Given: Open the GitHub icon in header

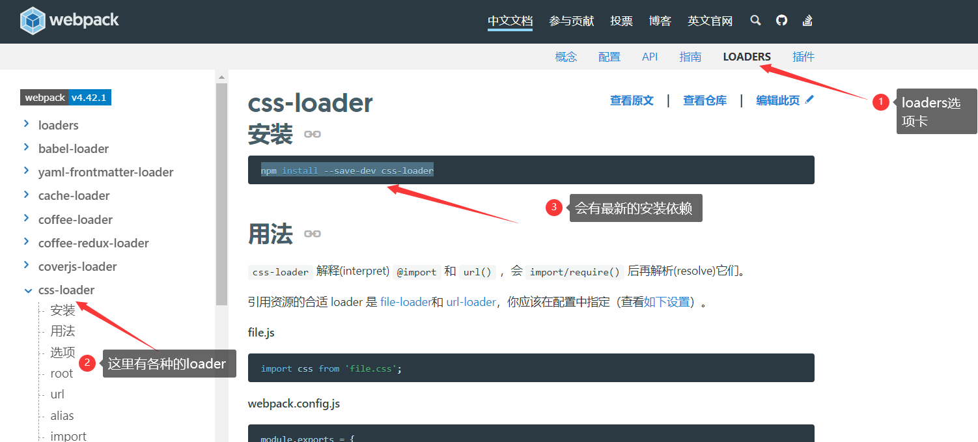Looking at the screenshot, I should (781, 20).
